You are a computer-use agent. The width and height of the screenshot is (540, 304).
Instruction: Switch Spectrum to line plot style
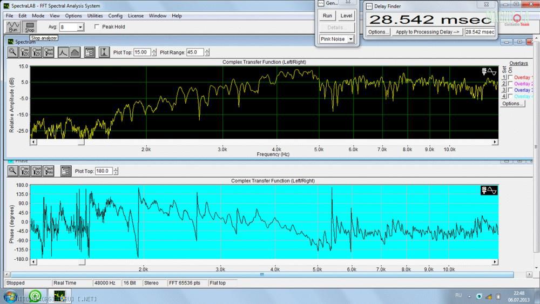(63, 52)
